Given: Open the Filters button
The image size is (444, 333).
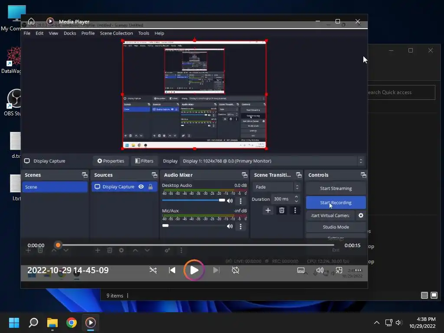Looking at the screenshot, I should tap(144, 161).
